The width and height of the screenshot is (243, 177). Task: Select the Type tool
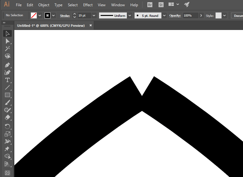pos(7,80)
